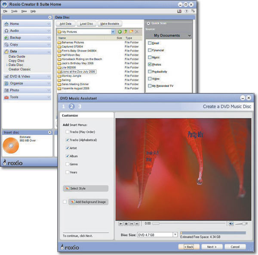Image resolution: width=258 pixels, height=255 pixels.
Task: Mute the preview with speaker icon
Action: [x=231, y=224]
